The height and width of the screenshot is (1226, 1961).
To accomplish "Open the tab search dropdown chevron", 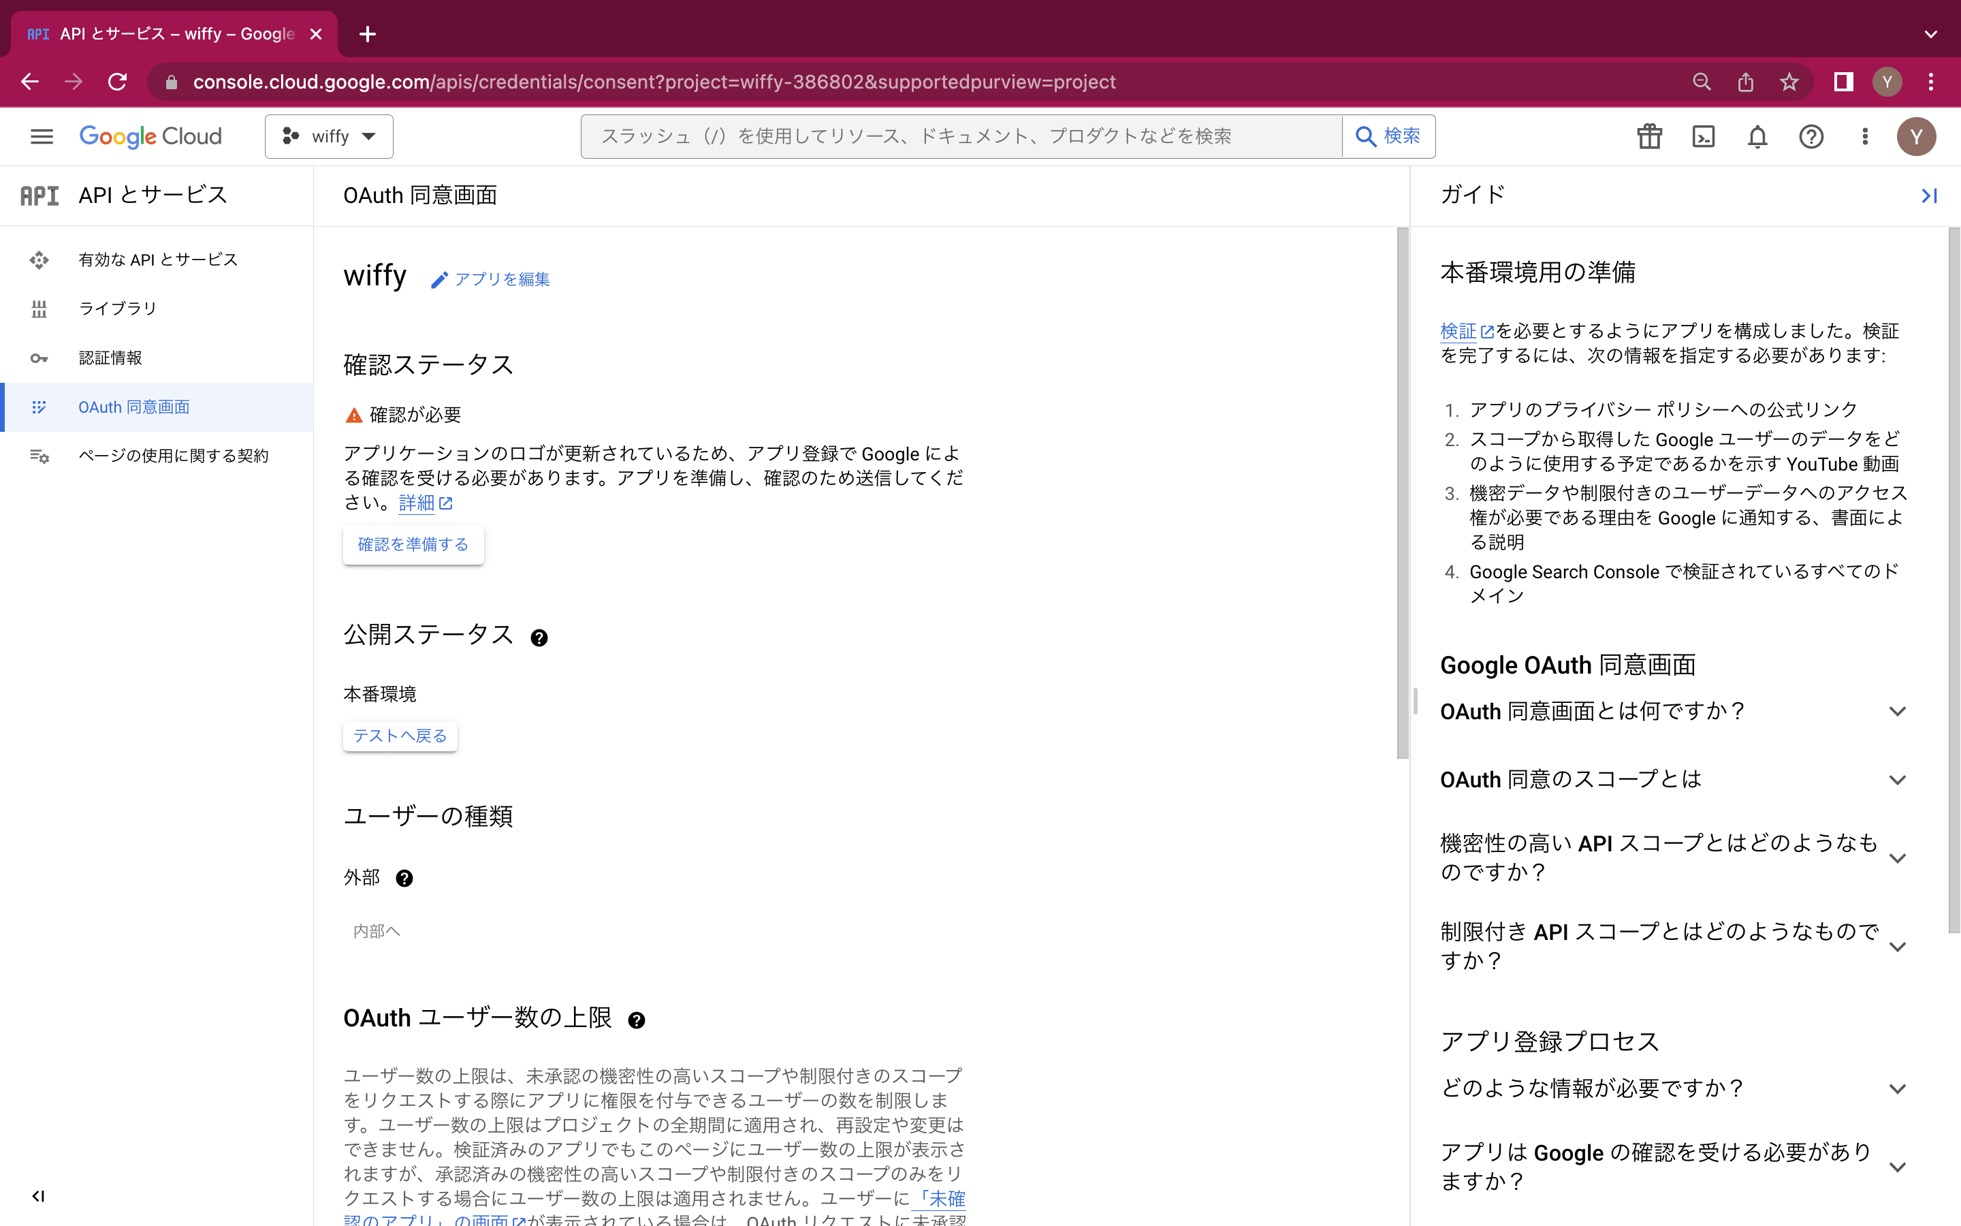I will (1931, 34).
